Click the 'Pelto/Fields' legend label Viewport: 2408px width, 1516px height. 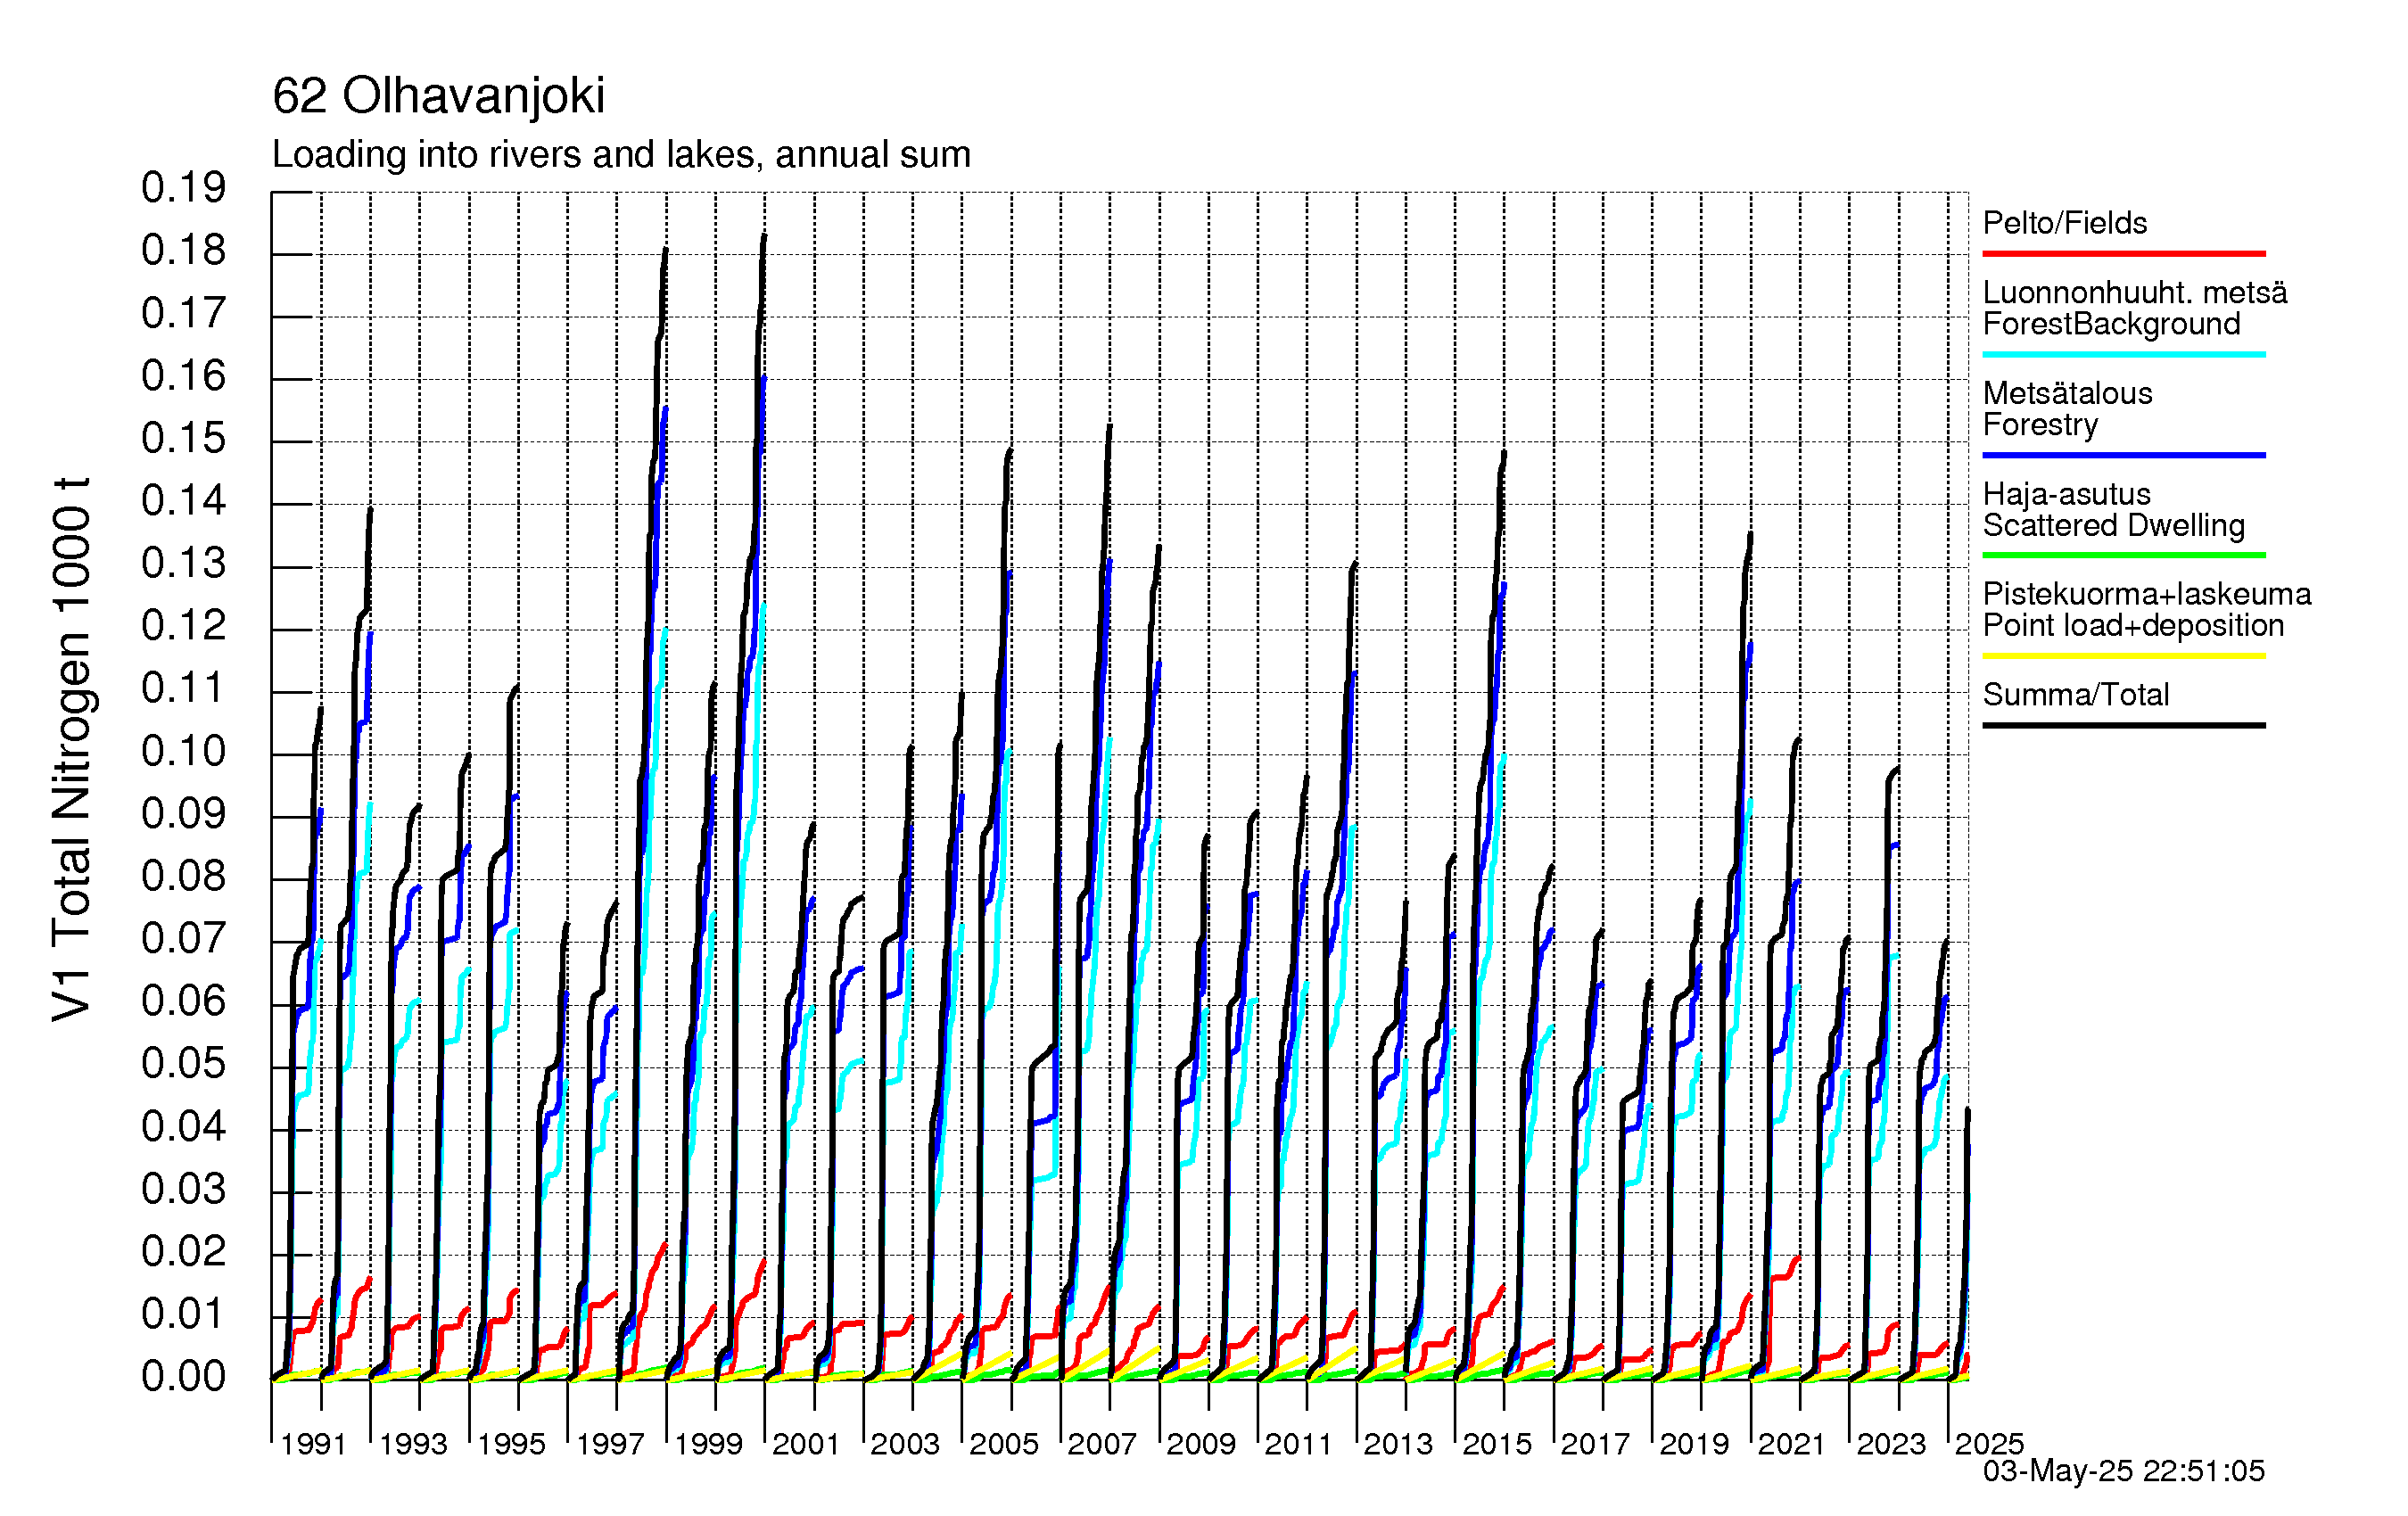[x=2064, y=223]
